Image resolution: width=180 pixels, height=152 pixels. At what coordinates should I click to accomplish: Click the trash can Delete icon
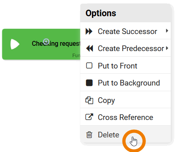[89, 135]
